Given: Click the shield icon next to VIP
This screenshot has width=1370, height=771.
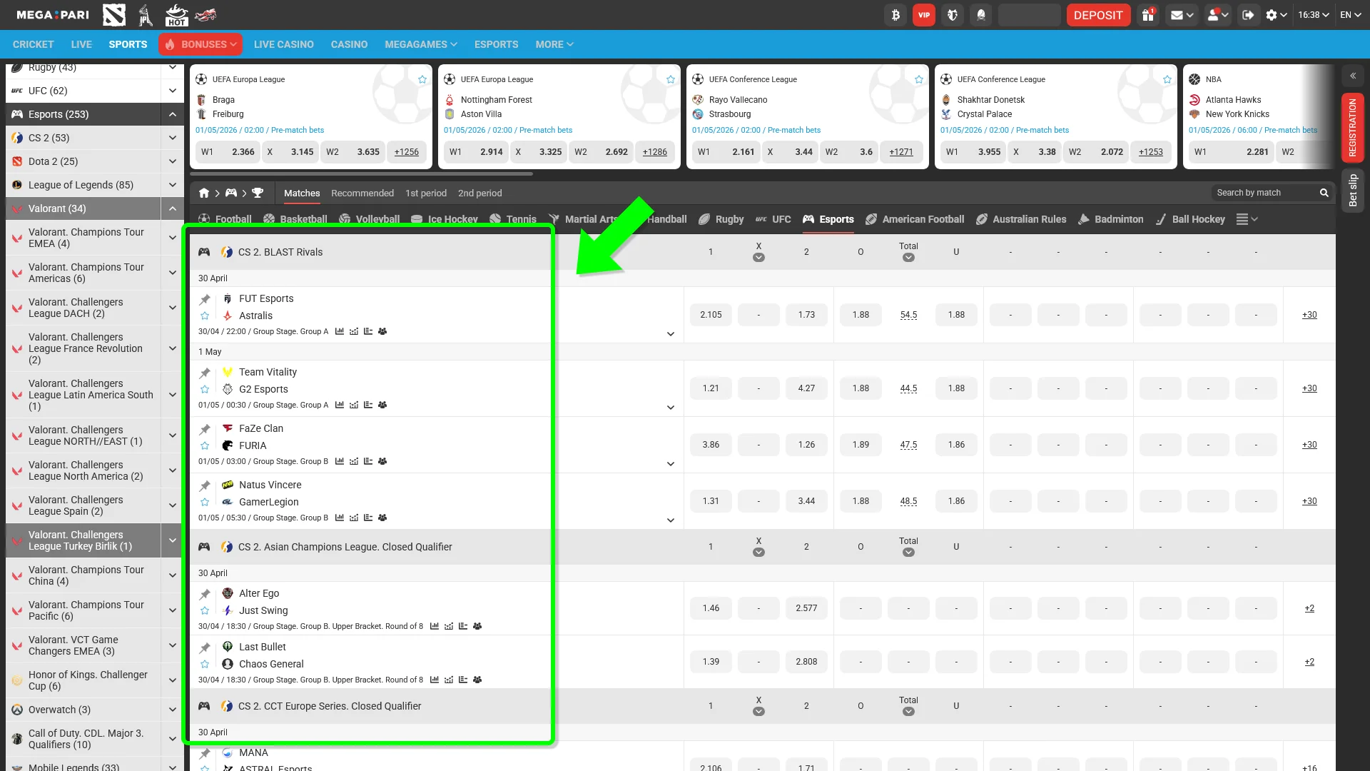Looking at the screenshot, I should tap(953, 15).
